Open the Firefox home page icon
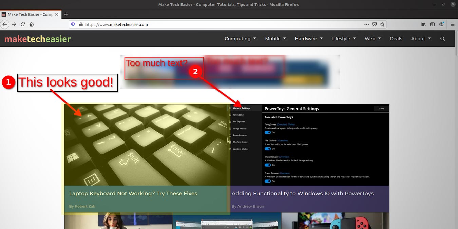This screenshot has width=458, height=229. (32, 24)
